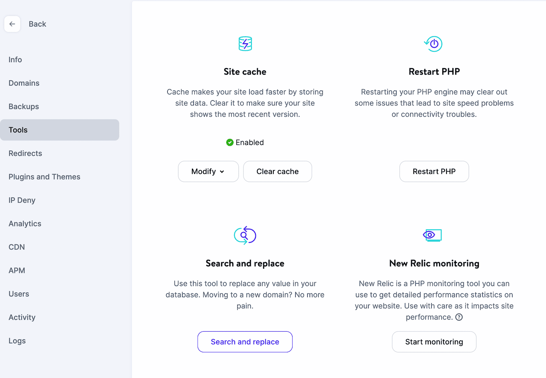Screen dimensions: 546x378
Task: Click the Restart PHP power icon
Action: pos(434,44)
